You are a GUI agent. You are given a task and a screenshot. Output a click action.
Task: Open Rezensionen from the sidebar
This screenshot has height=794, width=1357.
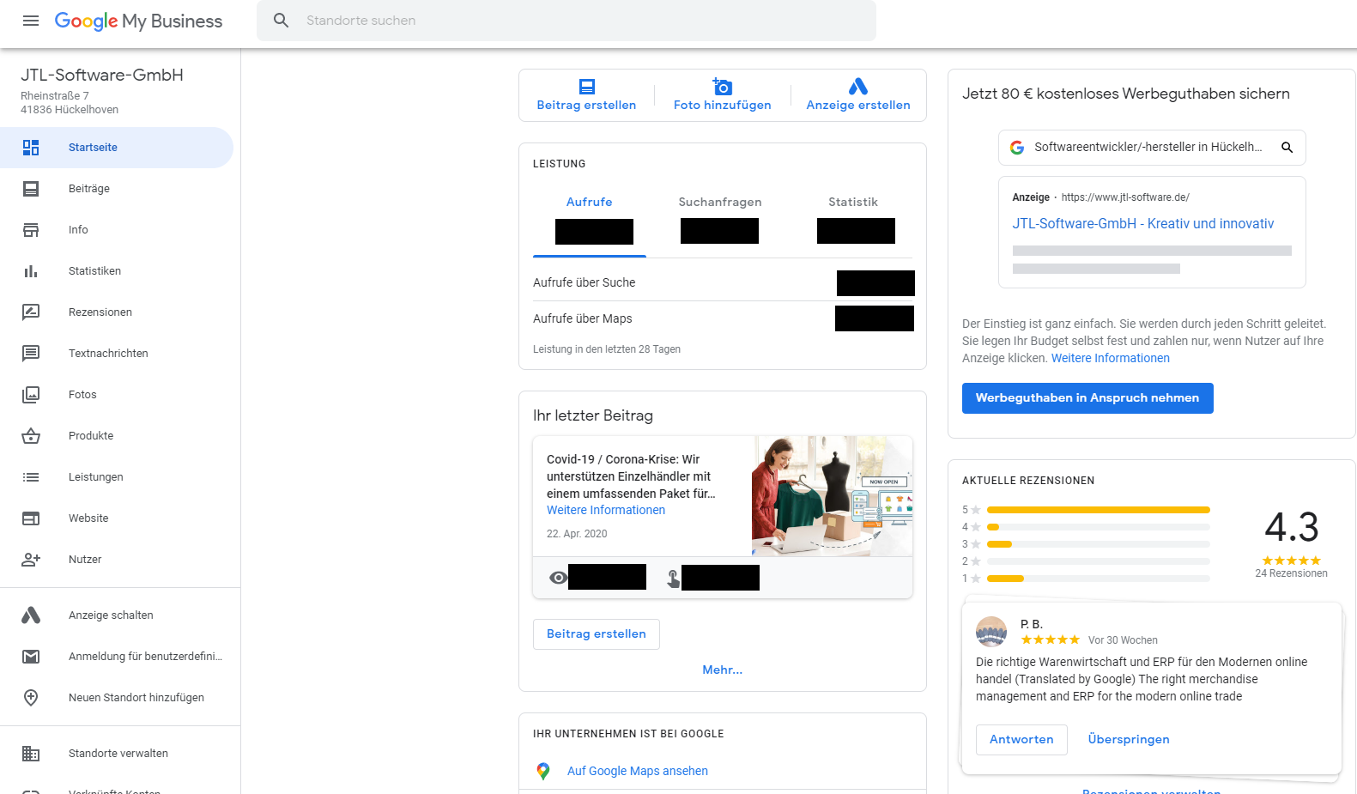[100, 312]
